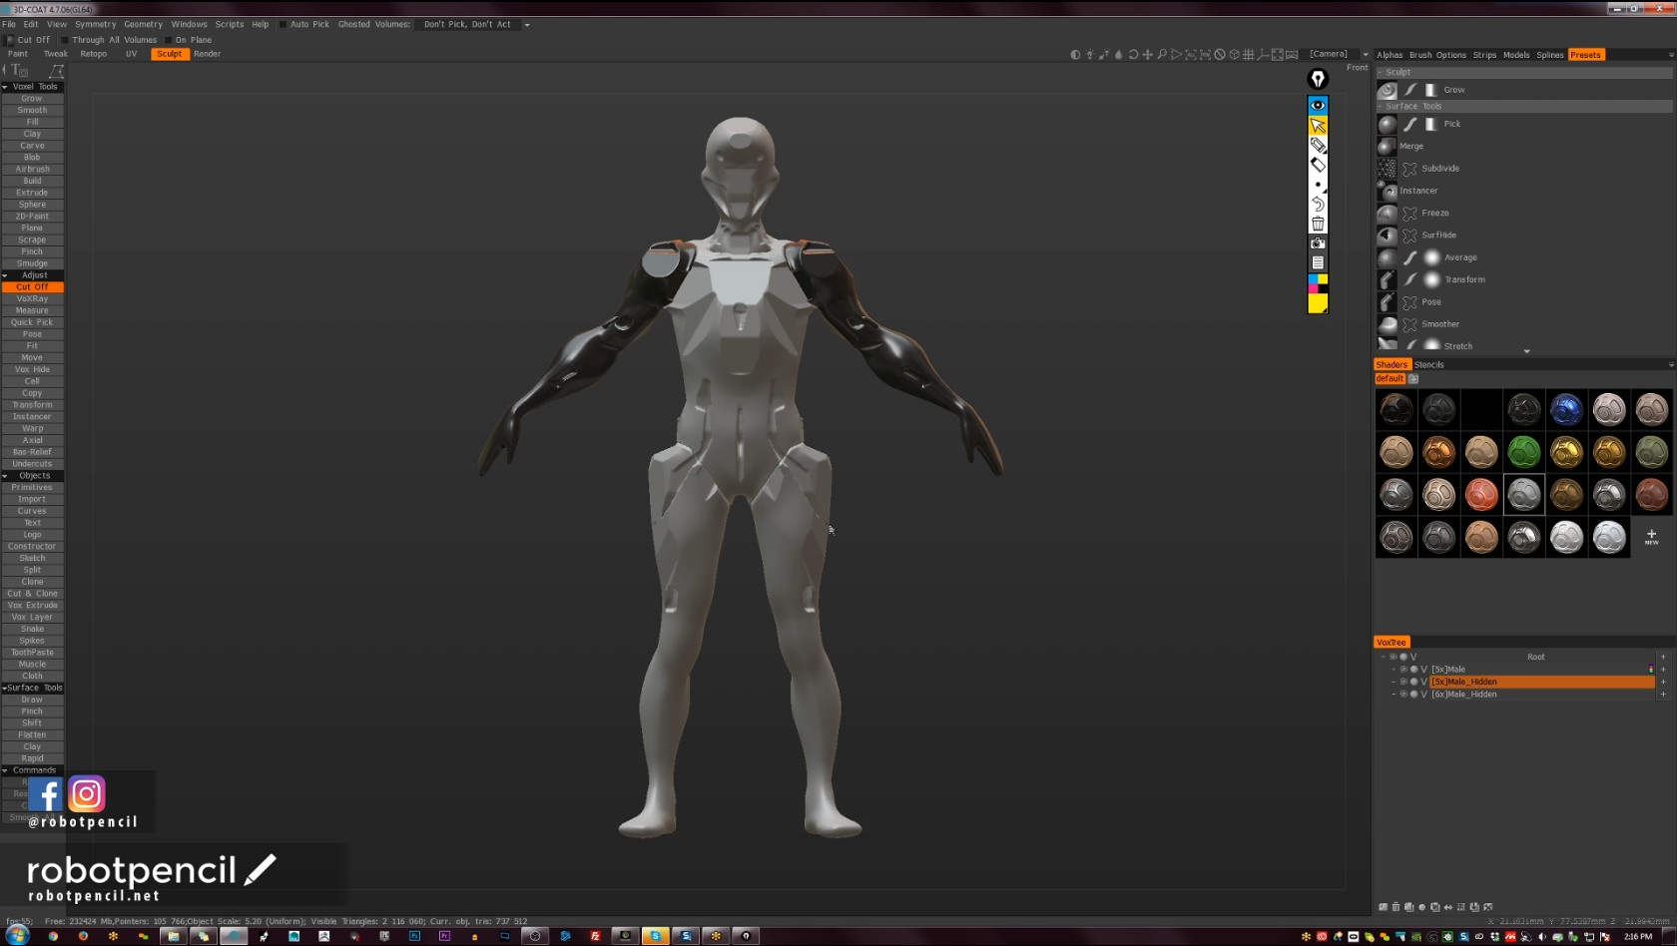Click the four-way move arrows in viewport toolbar
The height and width of the screenshot is (946, 1677).
pyautogui.click(x=1148, y=54)
